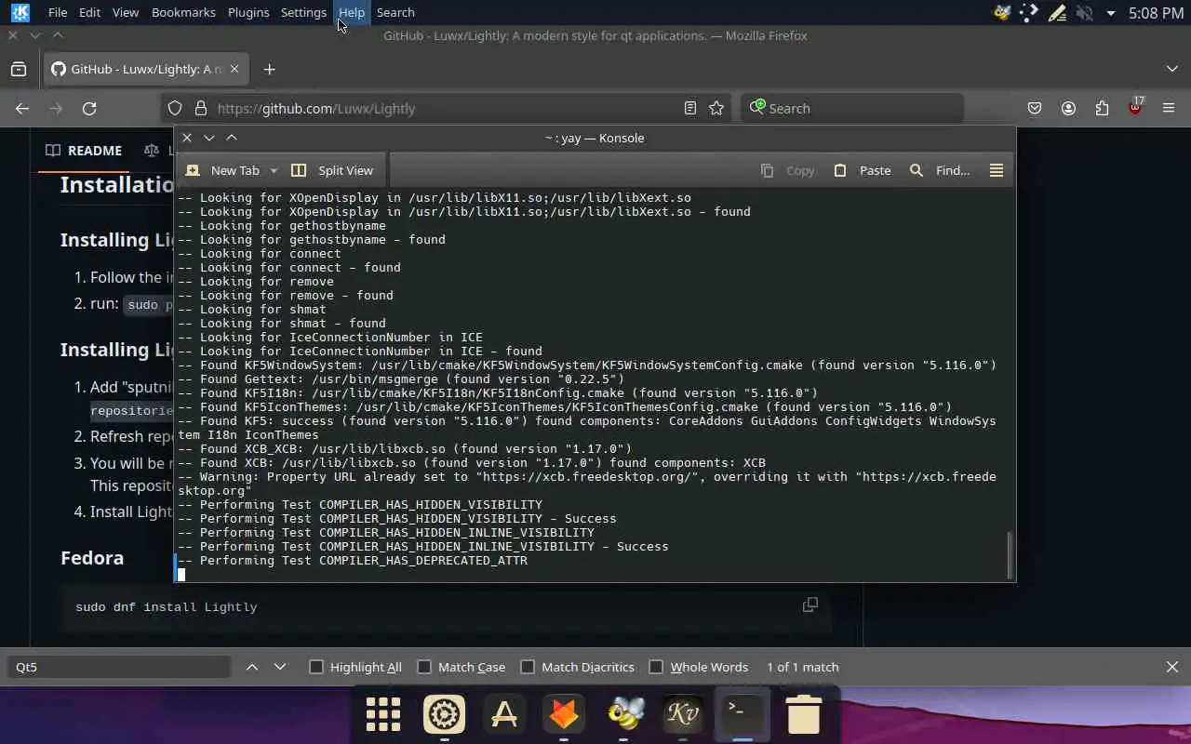Enable Match Diacritics option
The height and width of the screenshot is (744, 1191).
[578, 667]
